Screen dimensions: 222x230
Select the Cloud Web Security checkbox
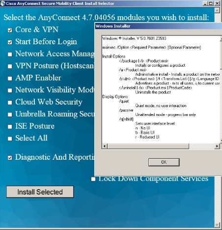point(10,103)
